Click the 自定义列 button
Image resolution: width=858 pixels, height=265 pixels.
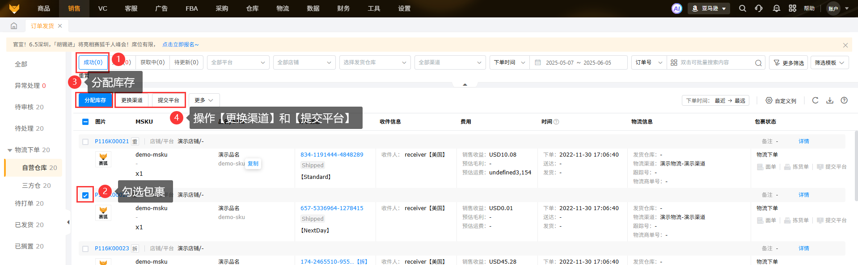781,101
